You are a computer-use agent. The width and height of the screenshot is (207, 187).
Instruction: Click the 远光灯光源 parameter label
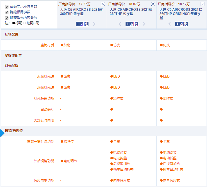click(x=46, y=87)
